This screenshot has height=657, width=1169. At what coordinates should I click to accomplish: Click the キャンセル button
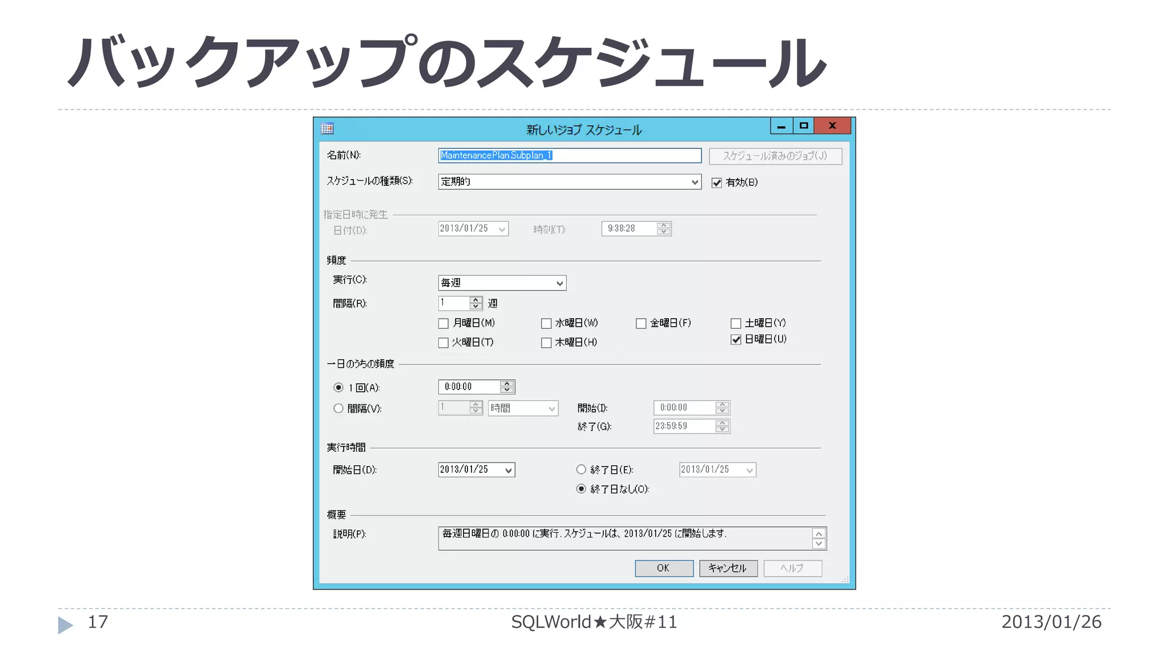[x=728, y=568]
